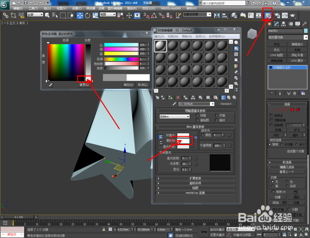Open the Edit 编辑(E) menu
The height and width of the screenshot is (238, 310).
18,8
